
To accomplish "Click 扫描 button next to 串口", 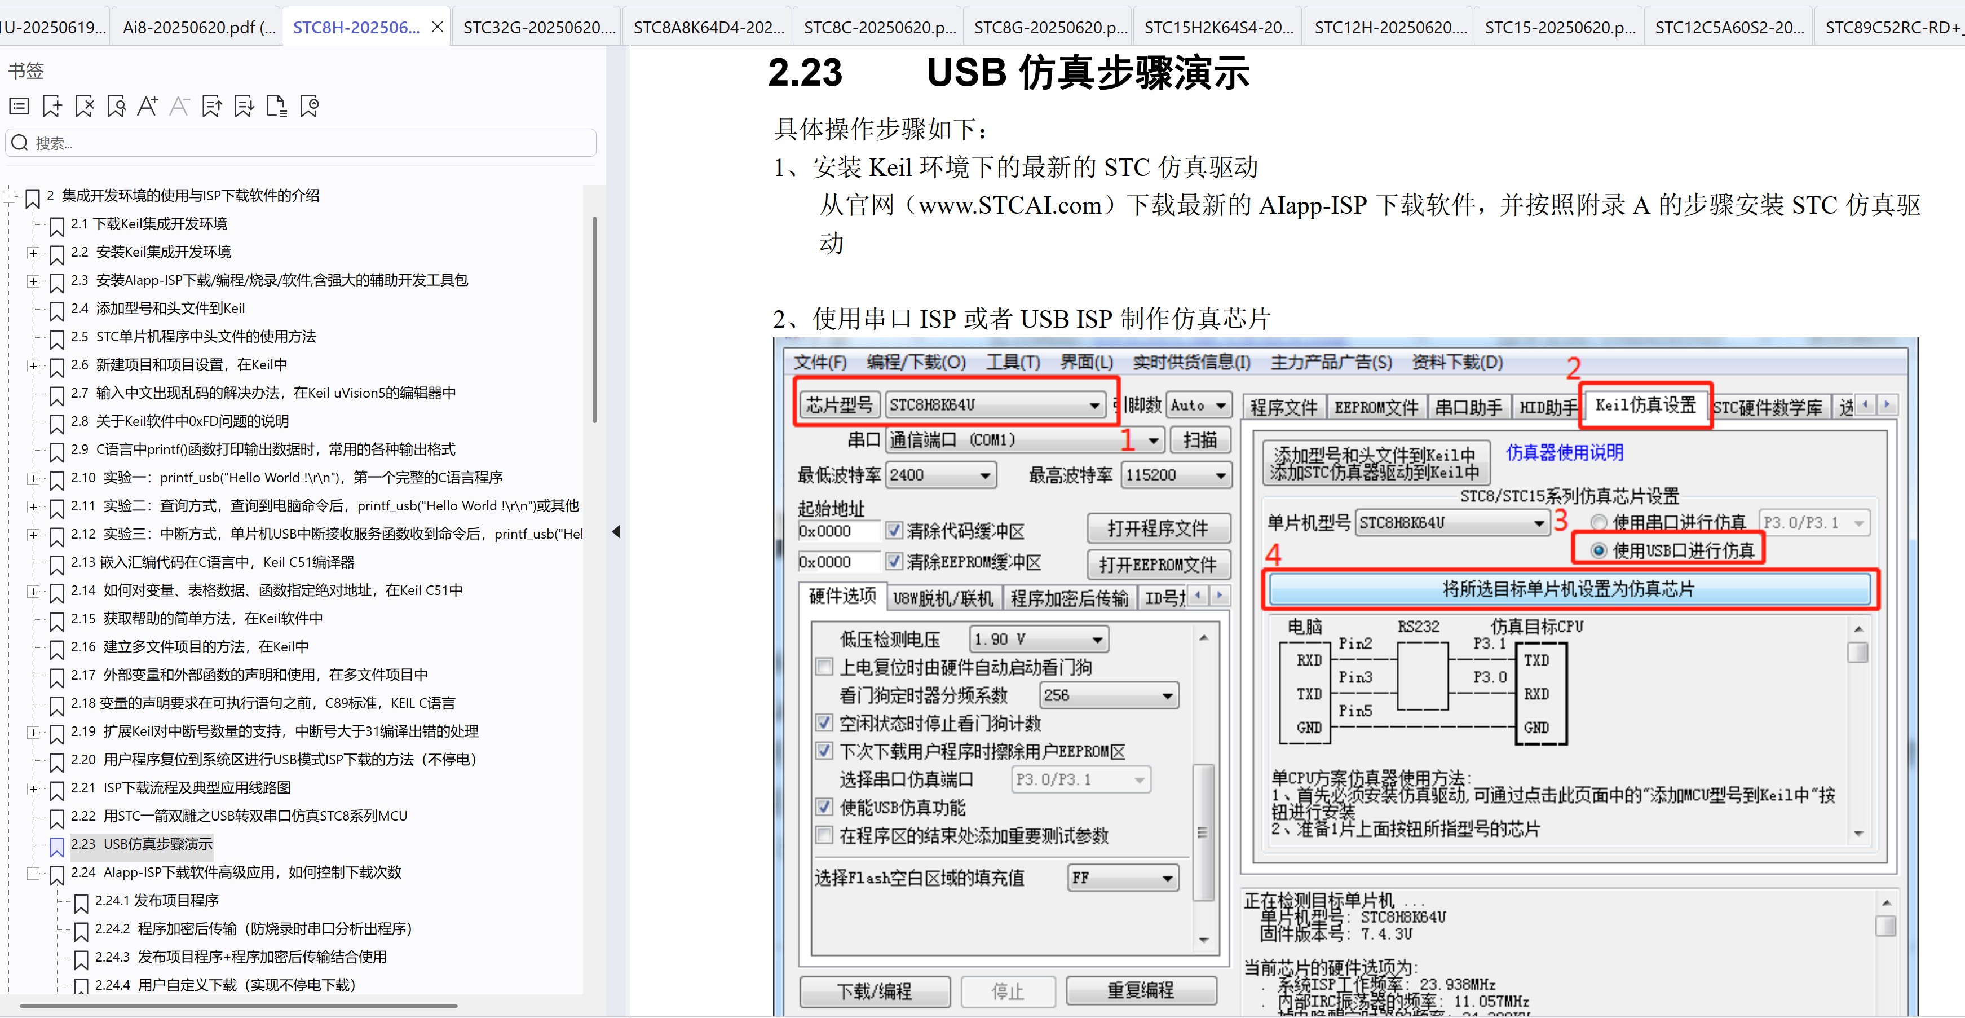I will [x=1200, y=440].
